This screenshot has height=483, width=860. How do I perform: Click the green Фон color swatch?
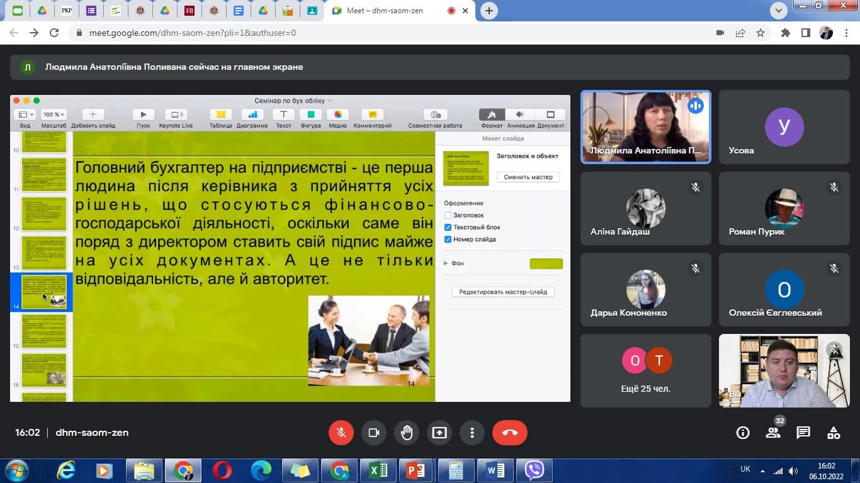[546, 264]
